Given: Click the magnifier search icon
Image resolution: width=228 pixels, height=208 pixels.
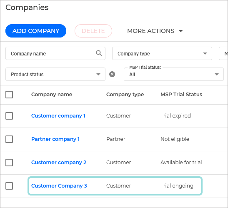Looking at the screenshot, I should (x=99, y=53).
